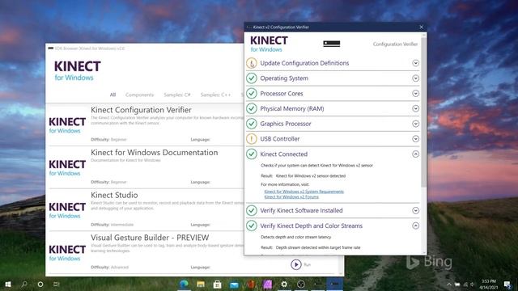Image resolution: width=518 pixels, height=291 pixels.
Task: Open Kinect for Windows v2 Forums link
Action: click(x=291, y=196)
